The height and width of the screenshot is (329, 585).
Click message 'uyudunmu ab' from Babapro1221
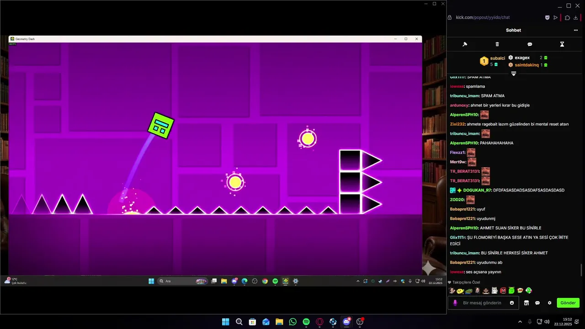point(489,262)
